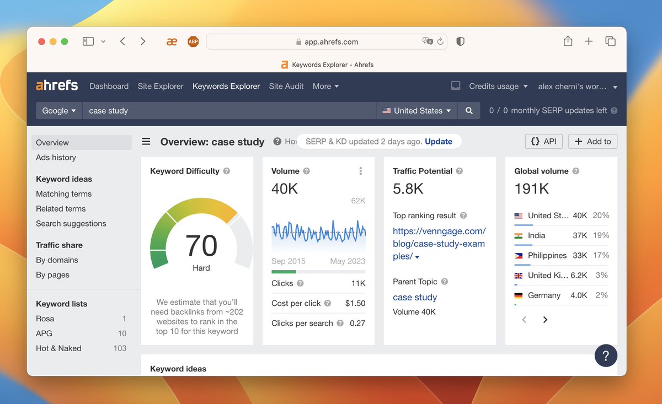Open the venngage.com case-study-examples link
This screenshot has height=404, width=662.
(439, 244)
